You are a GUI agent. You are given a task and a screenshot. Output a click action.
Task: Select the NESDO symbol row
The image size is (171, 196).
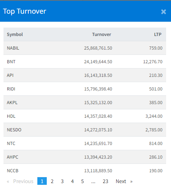tap(85, 130)
